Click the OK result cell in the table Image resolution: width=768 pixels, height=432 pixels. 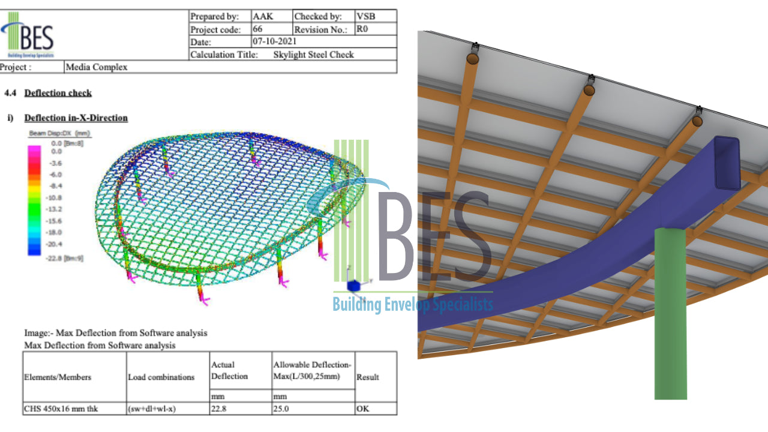[x=363, y=409]
